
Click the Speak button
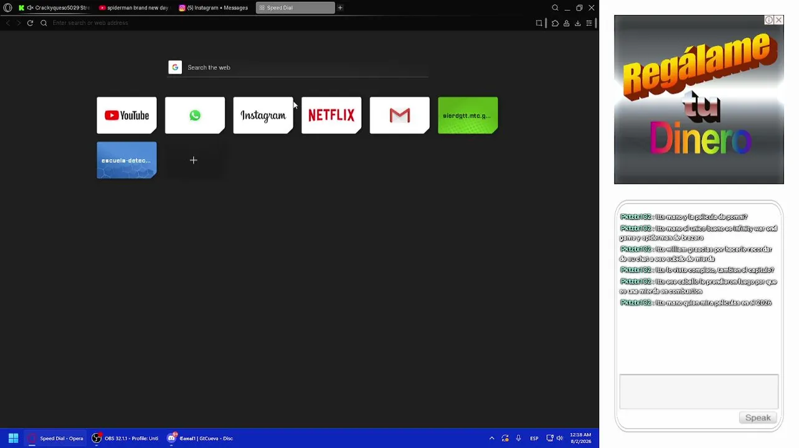coord(758,418)
